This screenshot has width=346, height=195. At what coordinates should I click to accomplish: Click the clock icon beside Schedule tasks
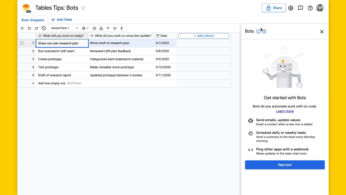(x=250, y=133)
